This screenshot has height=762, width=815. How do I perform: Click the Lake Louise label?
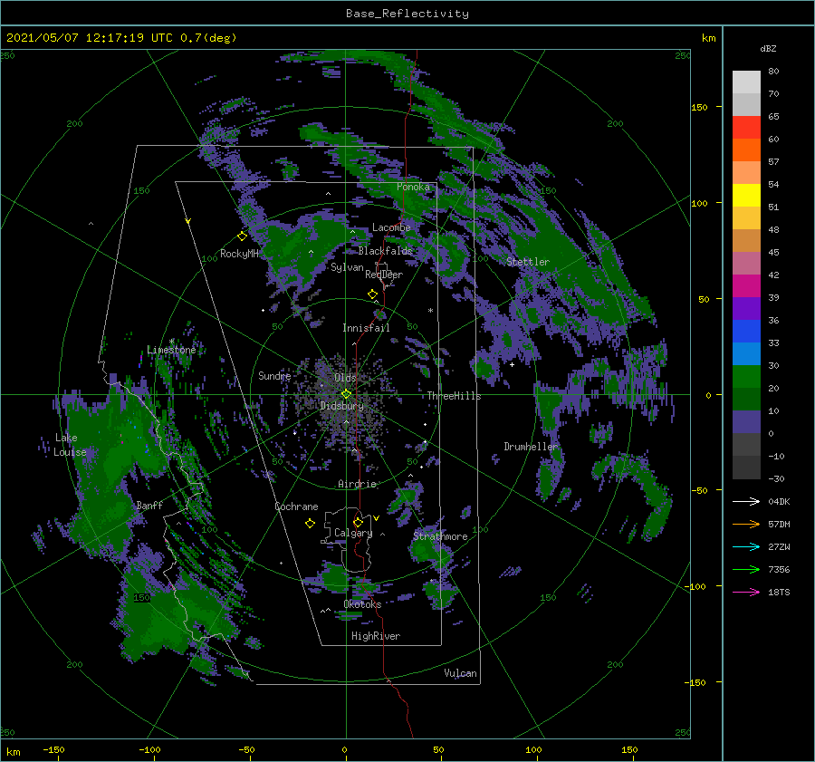coord(70,445)
